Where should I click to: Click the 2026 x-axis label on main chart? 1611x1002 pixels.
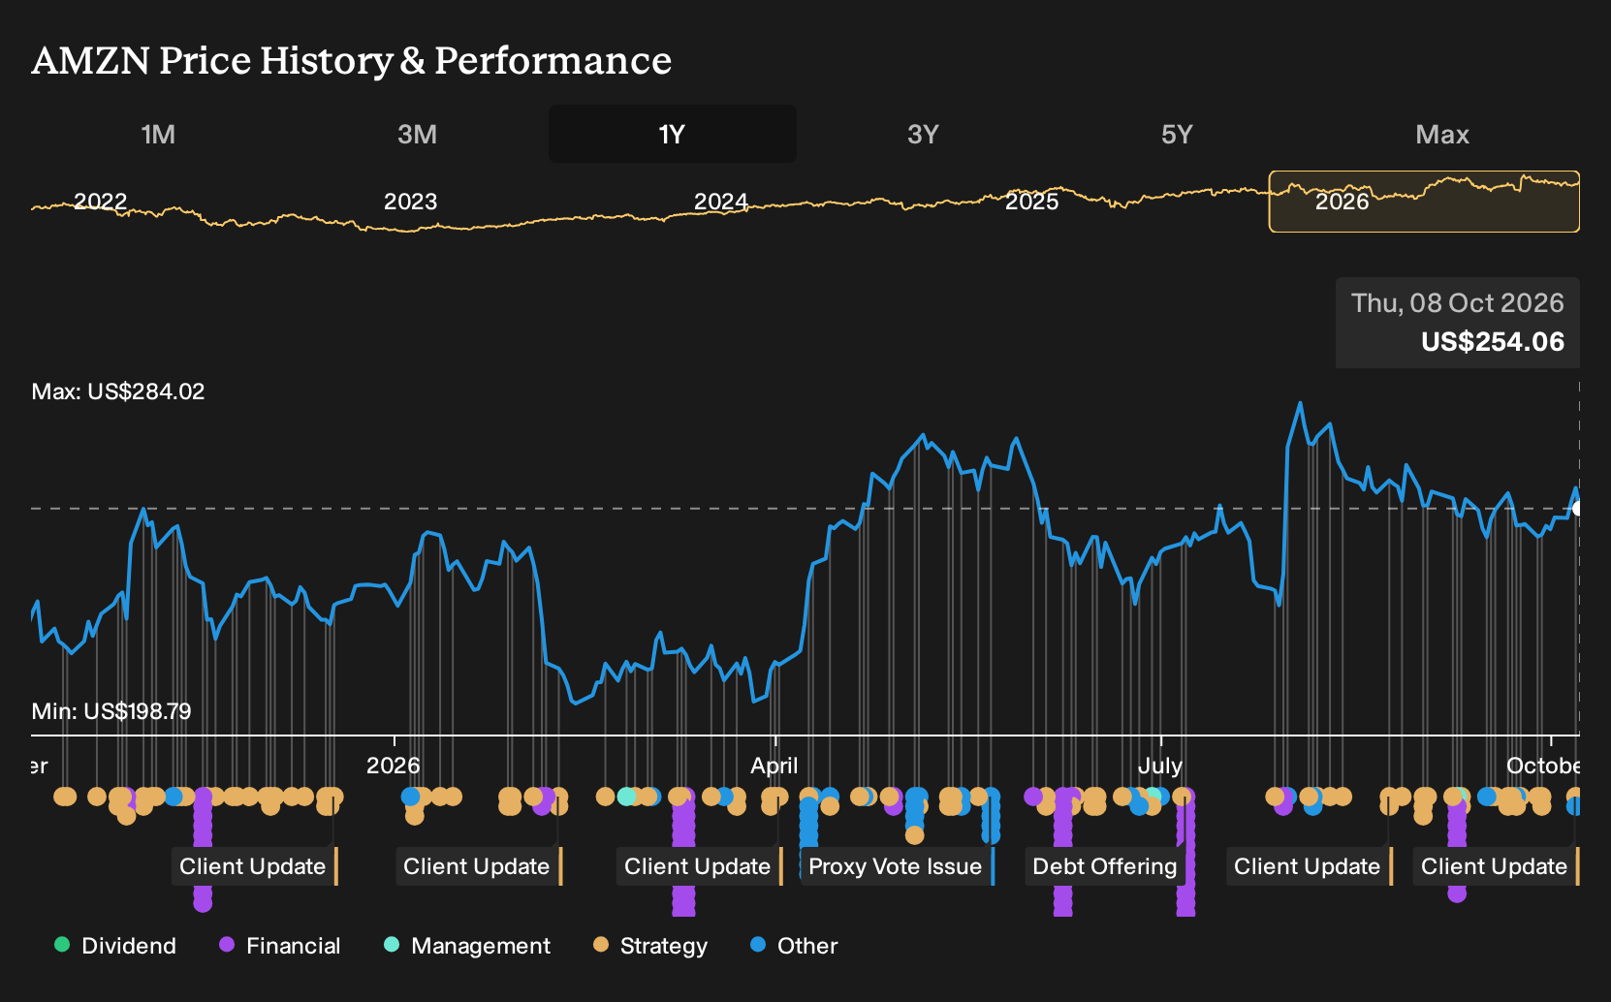tap(394, 766)
